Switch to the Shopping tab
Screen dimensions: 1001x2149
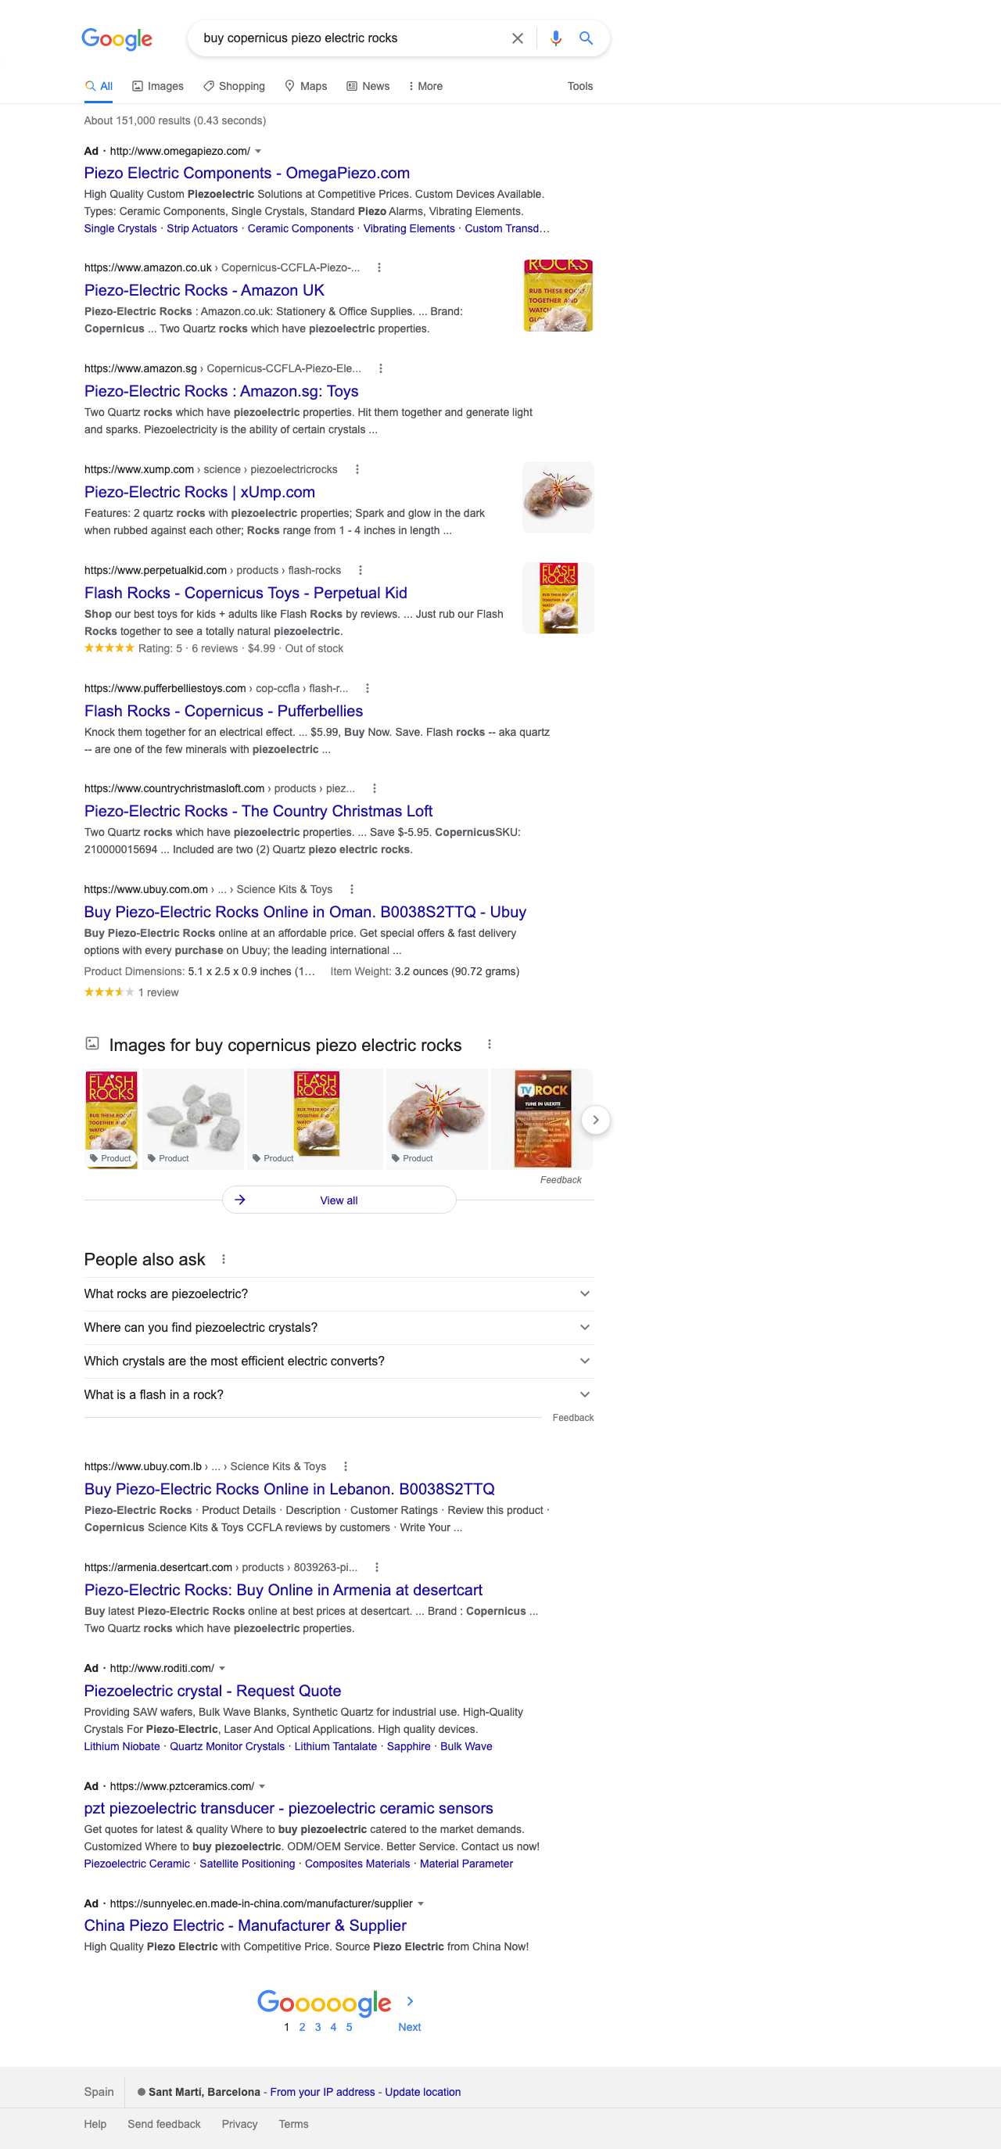[235, 87]
